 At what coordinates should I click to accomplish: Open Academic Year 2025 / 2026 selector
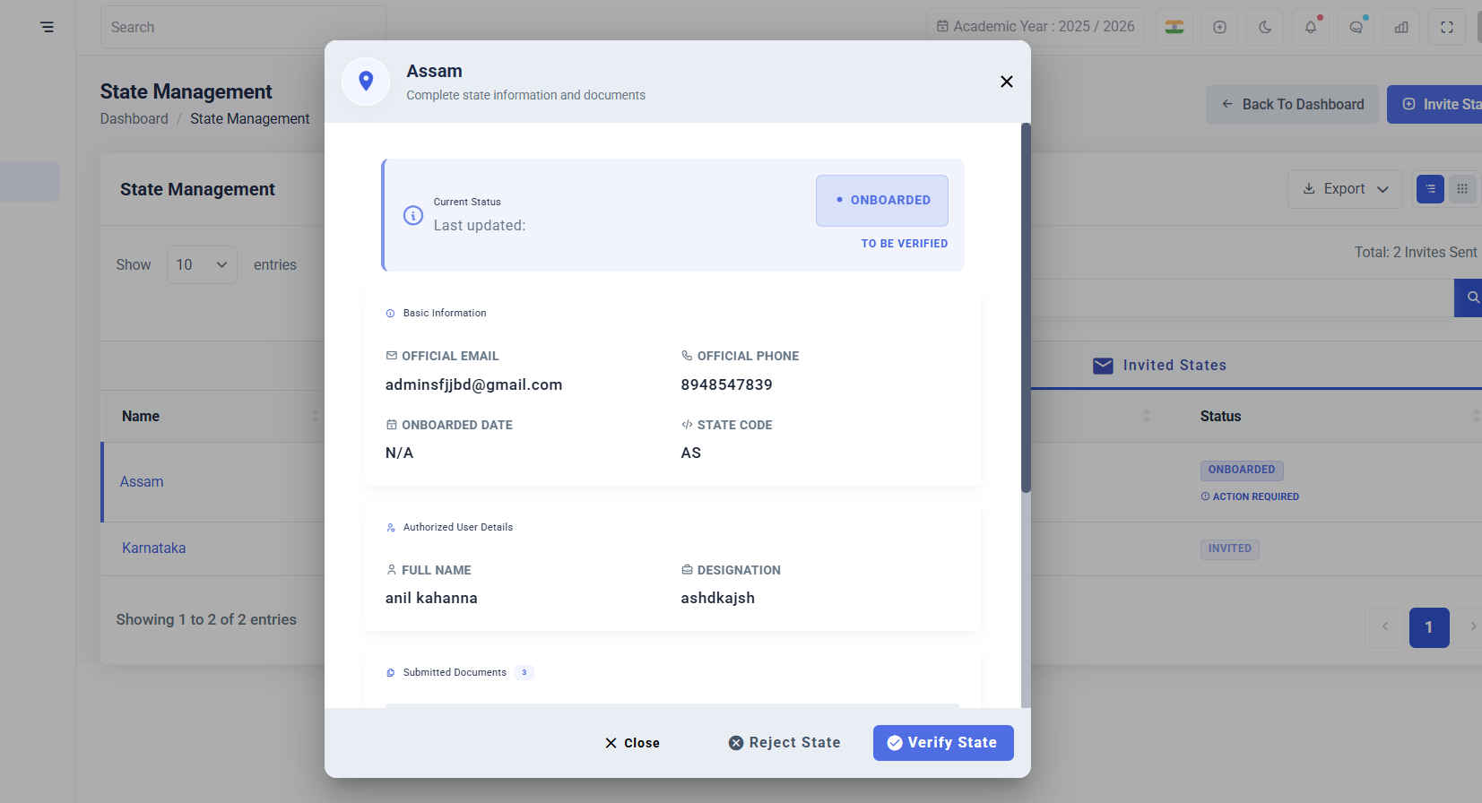coord(1036,27)
